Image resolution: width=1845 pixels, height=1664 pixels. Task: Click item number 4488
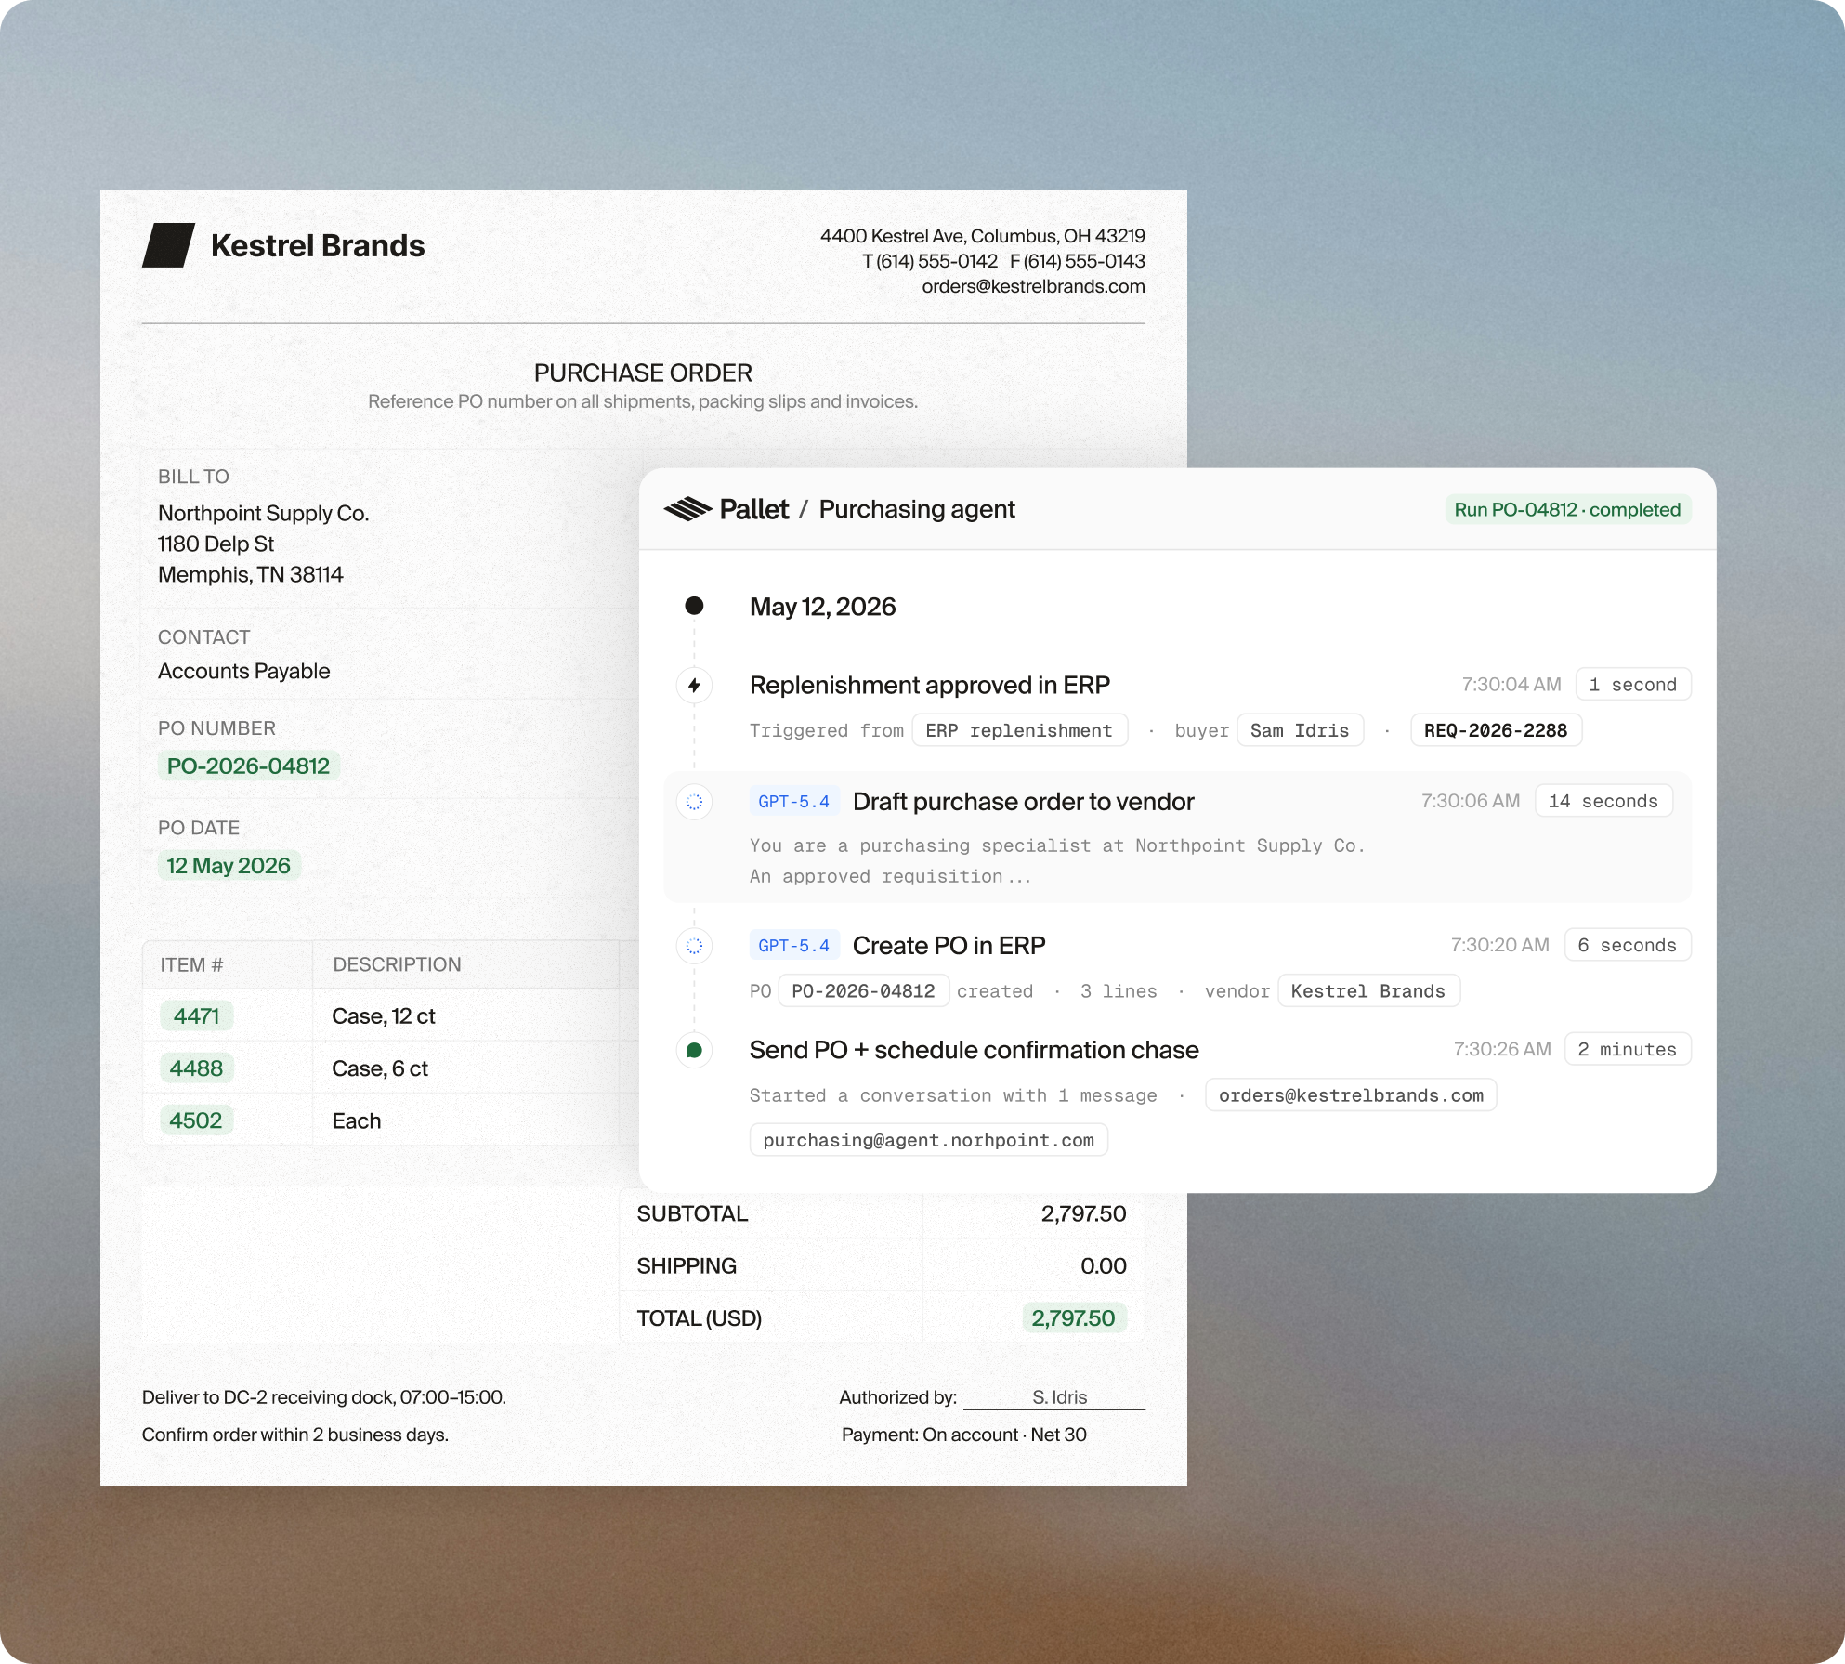[196, 1068]
